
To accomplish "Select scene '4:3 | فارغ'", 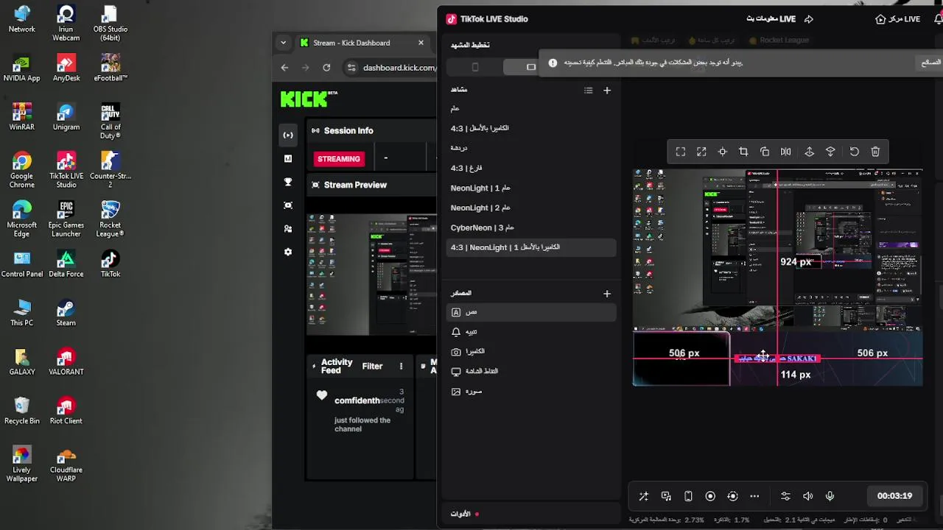I will click(530, 168).
